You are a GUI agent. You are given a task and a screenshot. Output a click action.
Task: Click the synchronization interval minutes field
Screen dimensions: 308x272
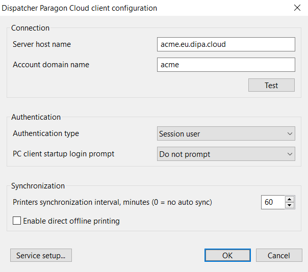[x=272, y=202]
